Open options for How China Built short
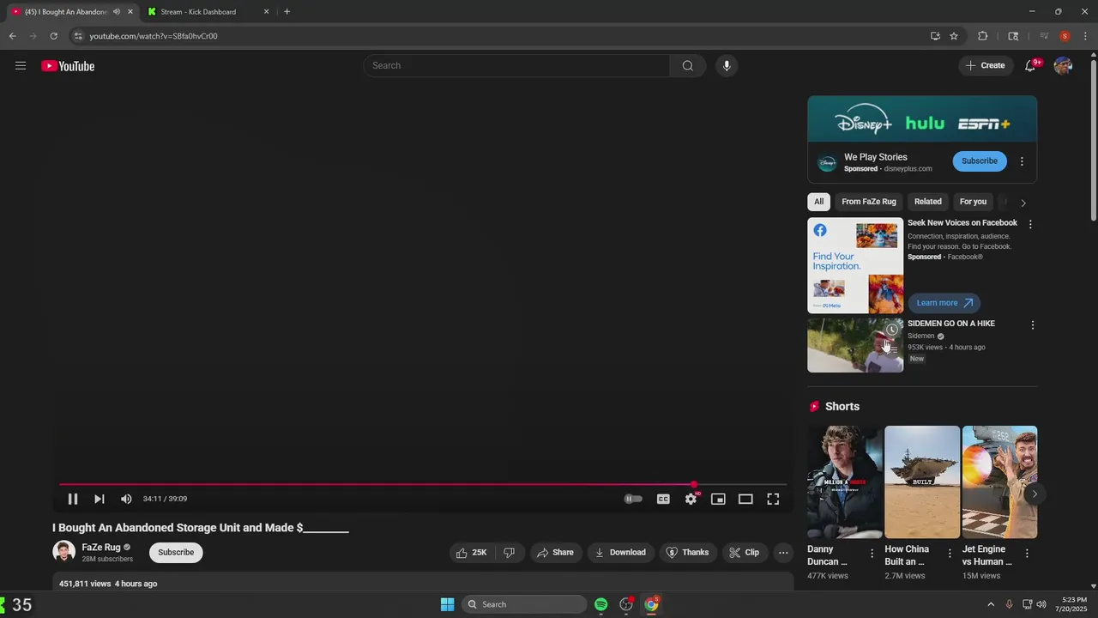 pyautogui.click(x=949, y=554)
